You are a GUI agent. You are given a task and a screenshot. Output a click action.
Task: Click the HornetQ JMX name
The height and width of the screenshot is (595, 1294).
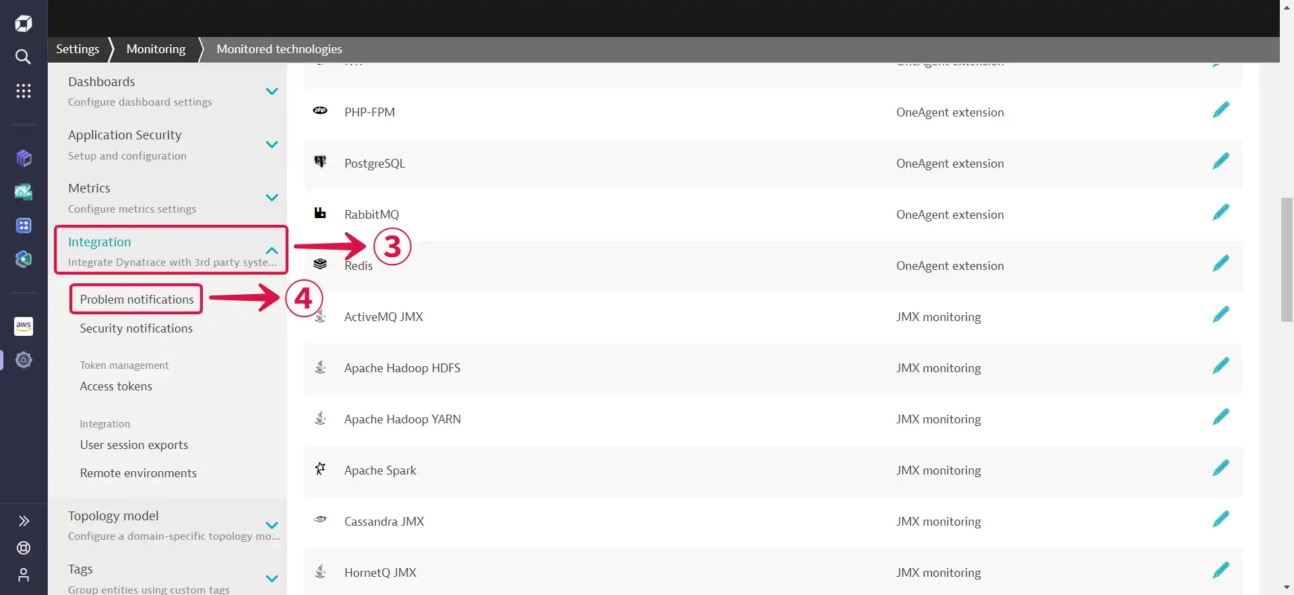click(x=380, y=573)
